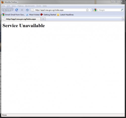Open the History menu
Screen dimensions: 126x118
pos(20,6)
